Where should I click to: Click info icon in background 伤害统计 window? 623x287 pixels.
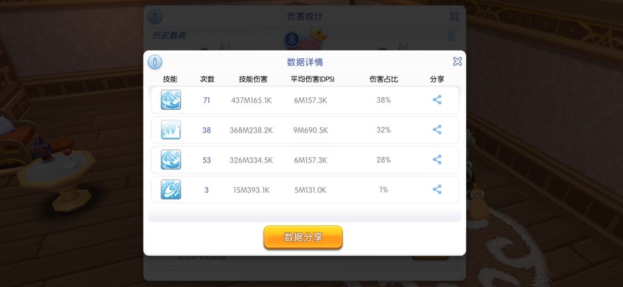tap(155, 17)
